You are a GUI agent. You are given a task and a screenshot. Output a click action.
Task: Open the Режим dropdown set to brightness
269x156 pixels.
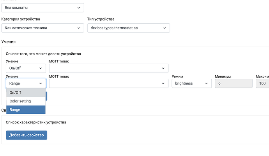pyautogui.click(x=189, y=83)
